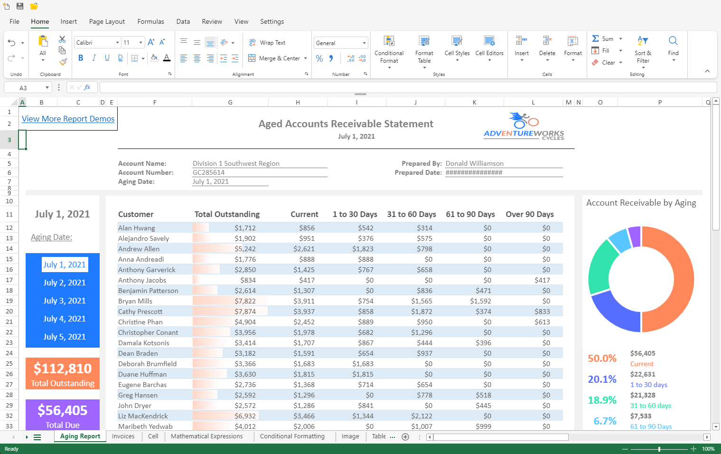Click the Format Painter brush icon
The width and height of the screenshot is (721, 454).
[x=63, y=62]
